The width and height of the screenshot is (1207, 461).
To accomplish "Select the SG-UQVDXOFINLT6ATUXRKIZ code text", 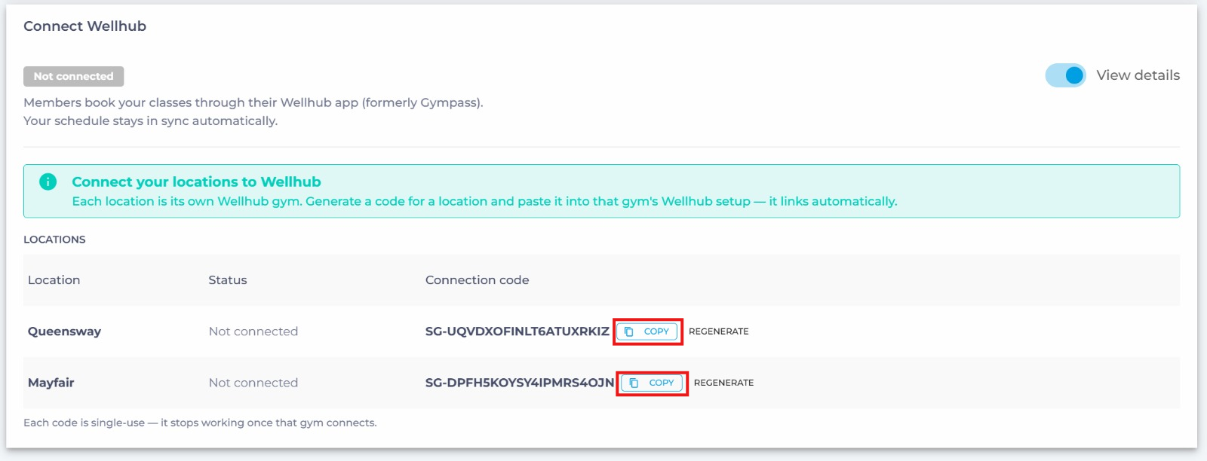I will [x=517, y=331].
